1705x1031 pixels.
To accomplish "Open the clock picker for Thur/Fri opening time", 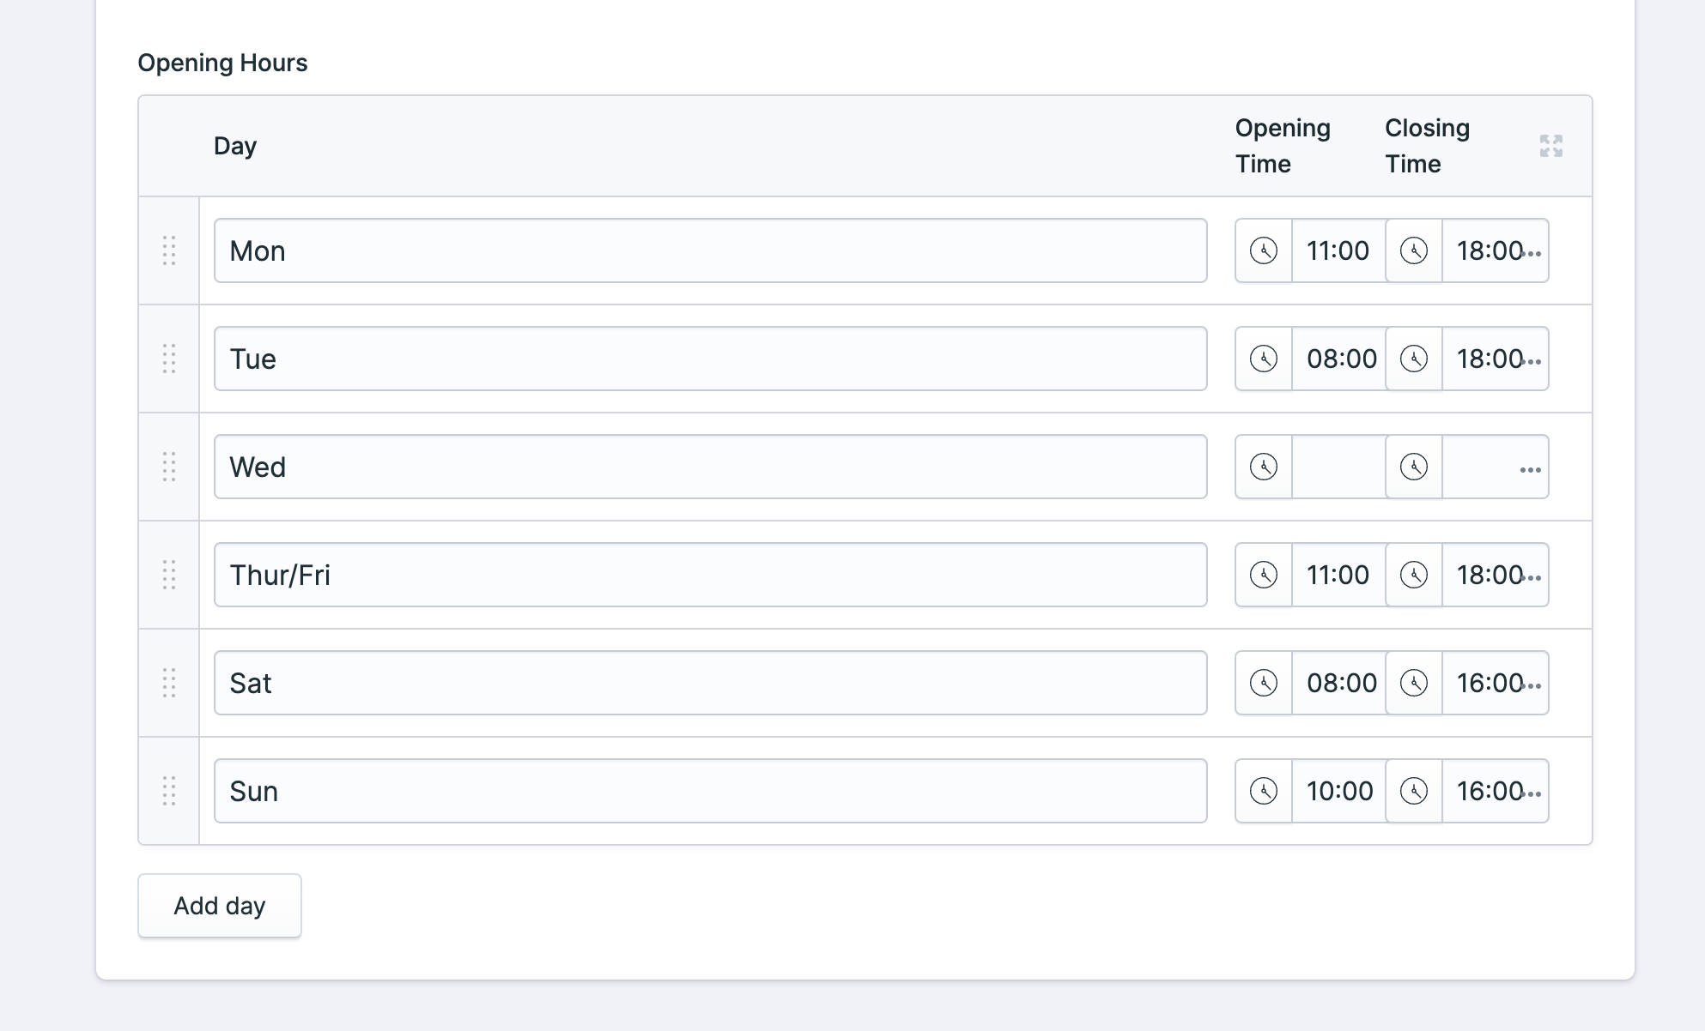I will click(x=1262, y=575).
